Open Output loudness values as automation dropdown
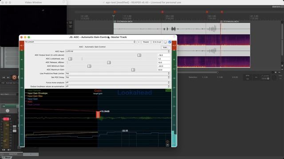Image resolution: width=284 pixels, height=159 pixels. tap(118, 87)
